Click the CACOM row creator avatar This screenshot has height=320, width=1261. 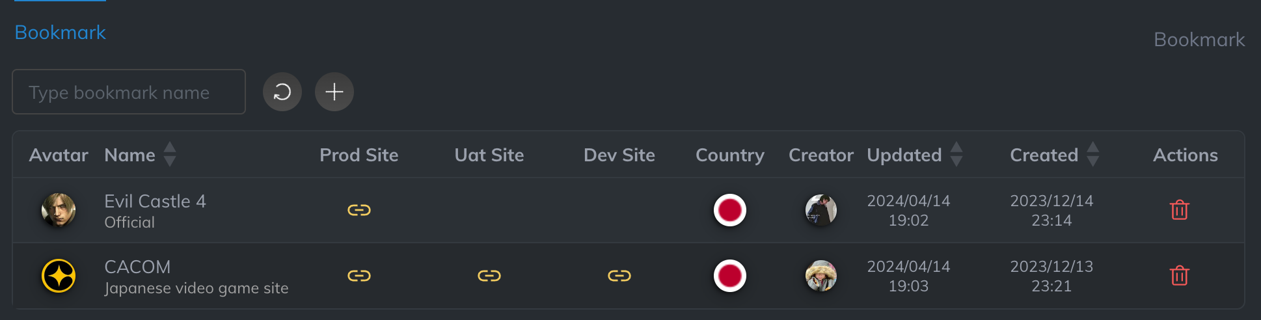(820, 276)
